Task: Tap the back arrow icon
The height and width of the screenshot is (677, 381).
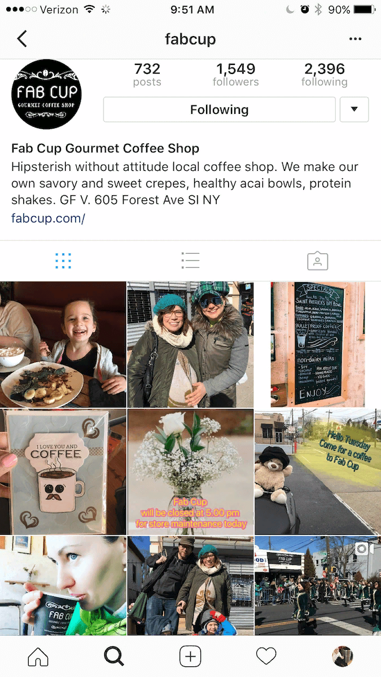Action: 21,39
